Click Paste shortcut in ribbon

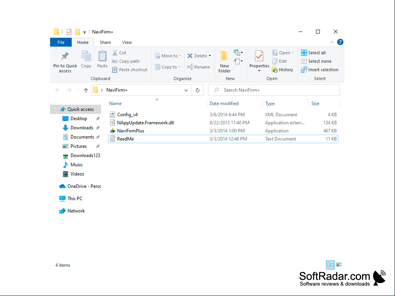click(129, 70)
